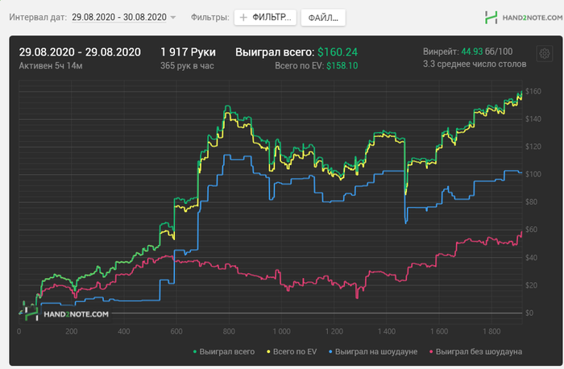This screenshot has width=564, height=369.
Task: Click yellow dot of 'Всего по EV' legend
Action: click(x=268, y=351)
